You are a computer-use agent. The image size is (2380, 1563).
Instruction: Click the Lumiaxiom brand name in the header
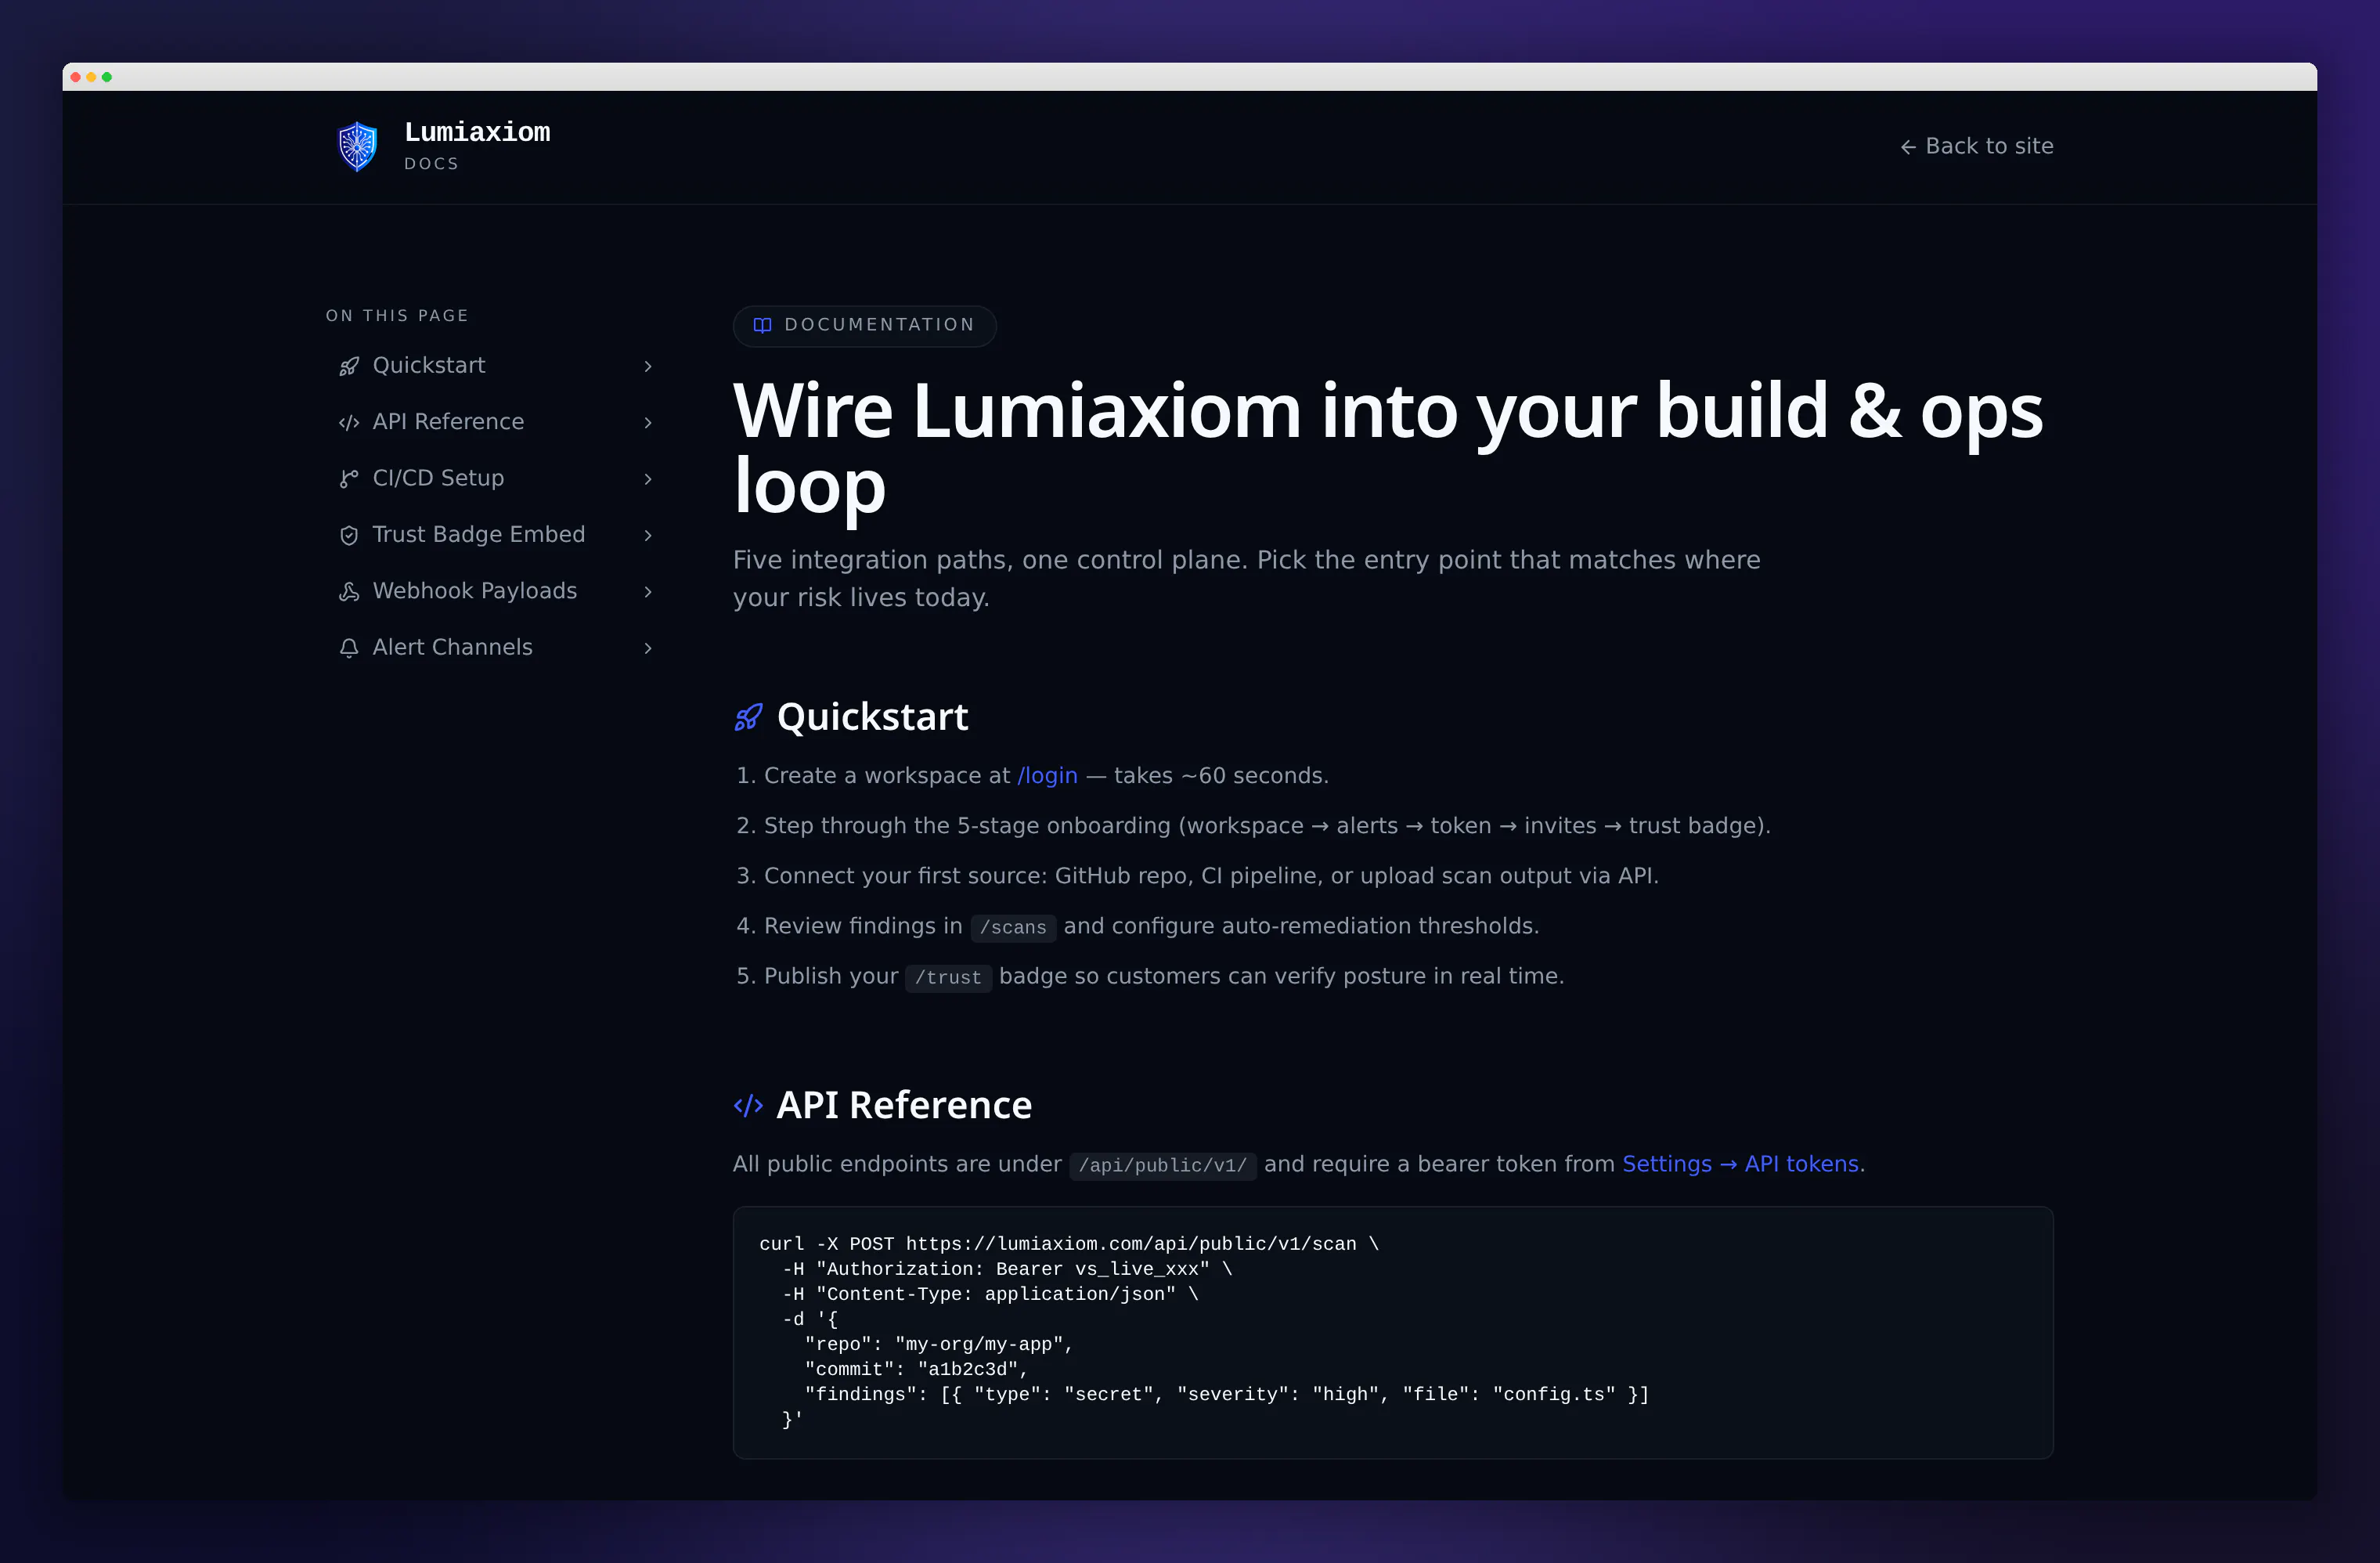[x=477, y=132]
